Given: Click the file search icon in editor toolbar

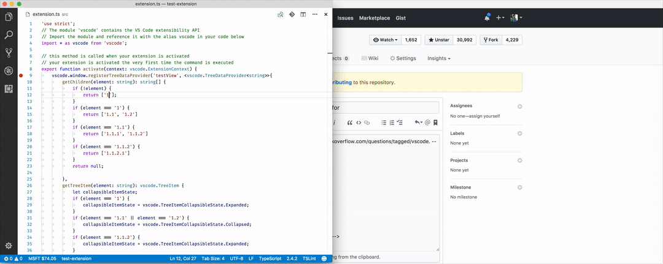Looking at the screenshot, I should [281, 14].
